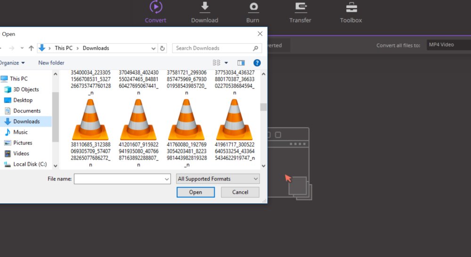Close the Open dialog window

(x=260, y=33)
